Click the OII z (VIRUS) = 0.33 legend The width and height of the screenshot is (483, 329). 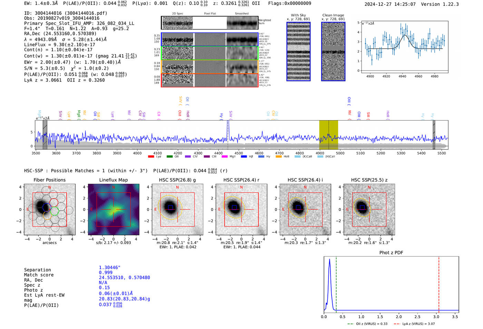pos(367,324)
